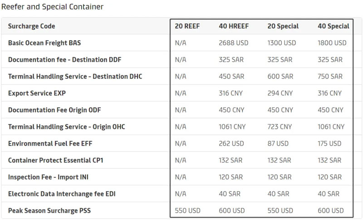Click the 750 SAR destination handling cell
Viewport: 363px width, 220px height.
click(x=330, y=77)
